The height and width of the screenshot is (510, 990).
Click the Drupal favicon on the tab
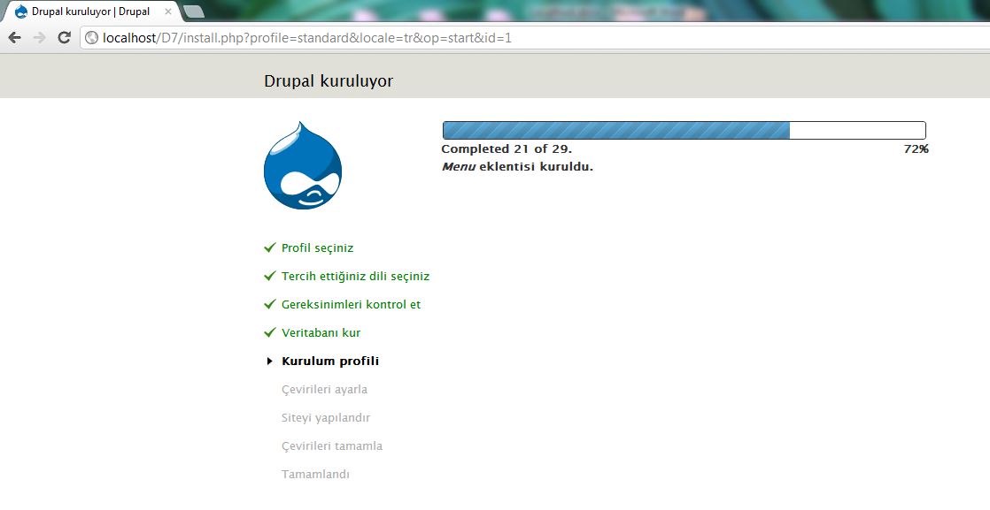(x=21, y=11)
